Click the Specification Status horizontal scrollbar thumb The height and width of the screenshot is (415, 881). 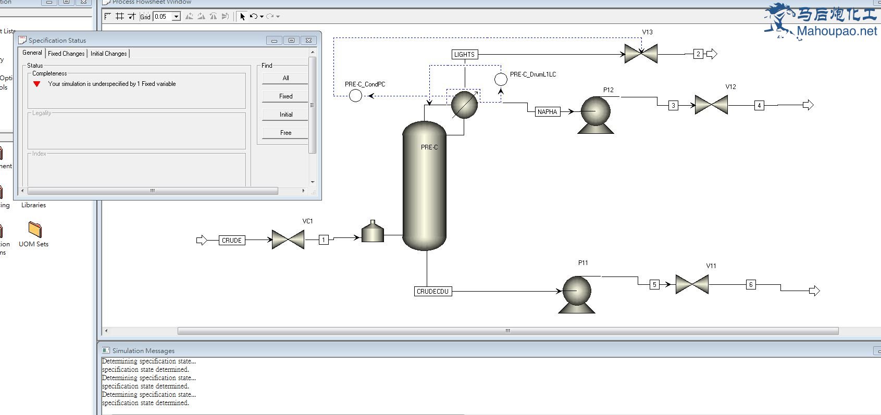point(153,191)
